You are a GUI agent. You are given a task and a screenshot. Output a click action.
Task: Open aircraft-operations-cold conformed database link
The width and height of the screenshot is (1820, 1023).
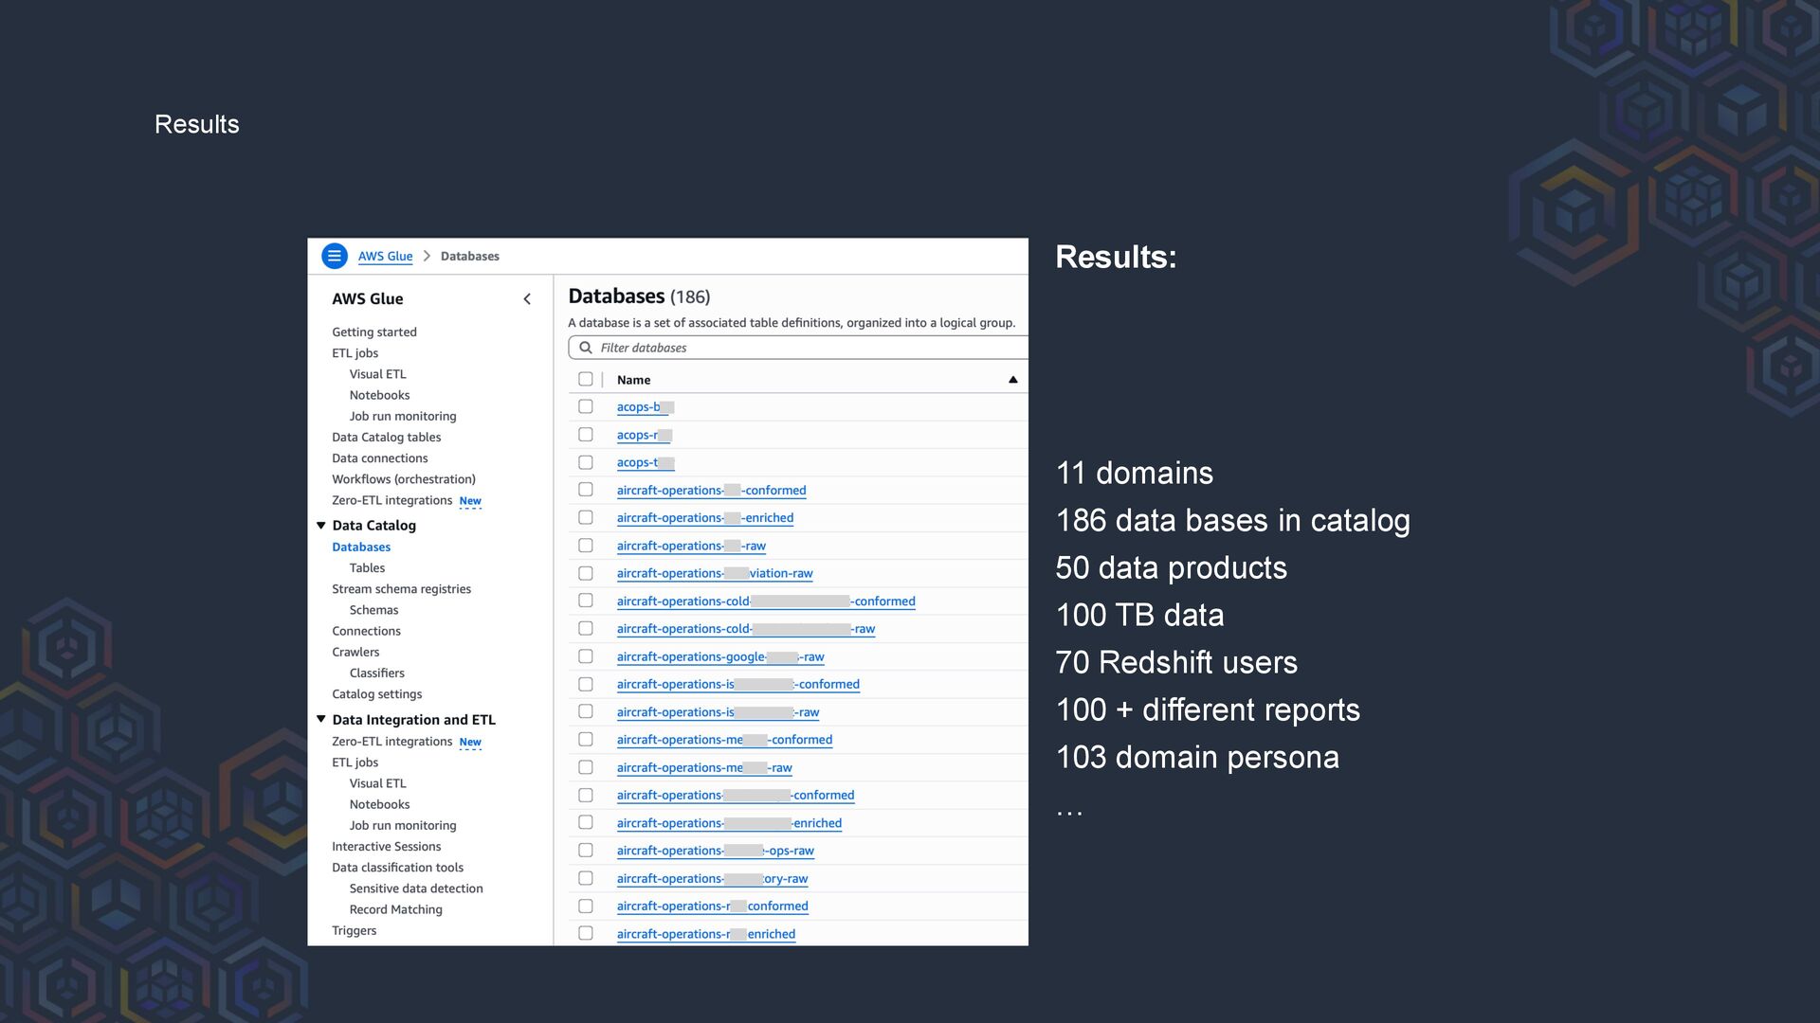coord(682,601)
